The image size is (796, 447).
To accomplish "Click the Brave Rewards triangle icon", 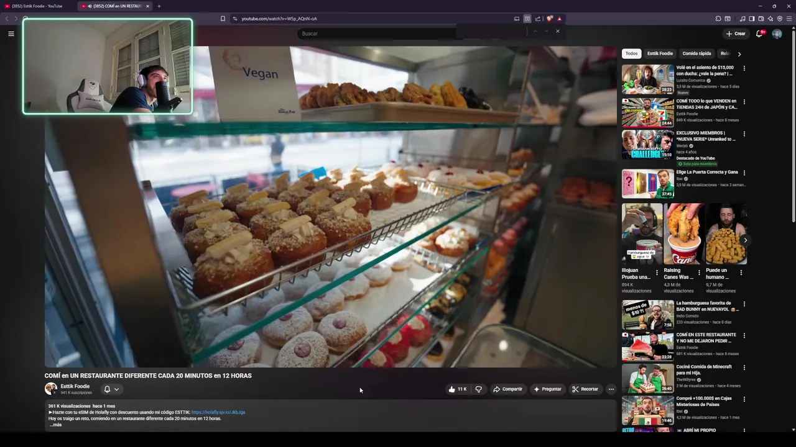I will 559,19.
